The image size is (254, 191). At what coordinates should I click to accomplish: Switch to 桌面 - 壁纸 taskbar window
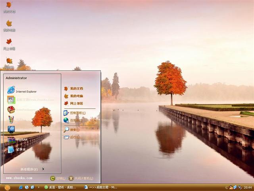(x=60, y=187)
